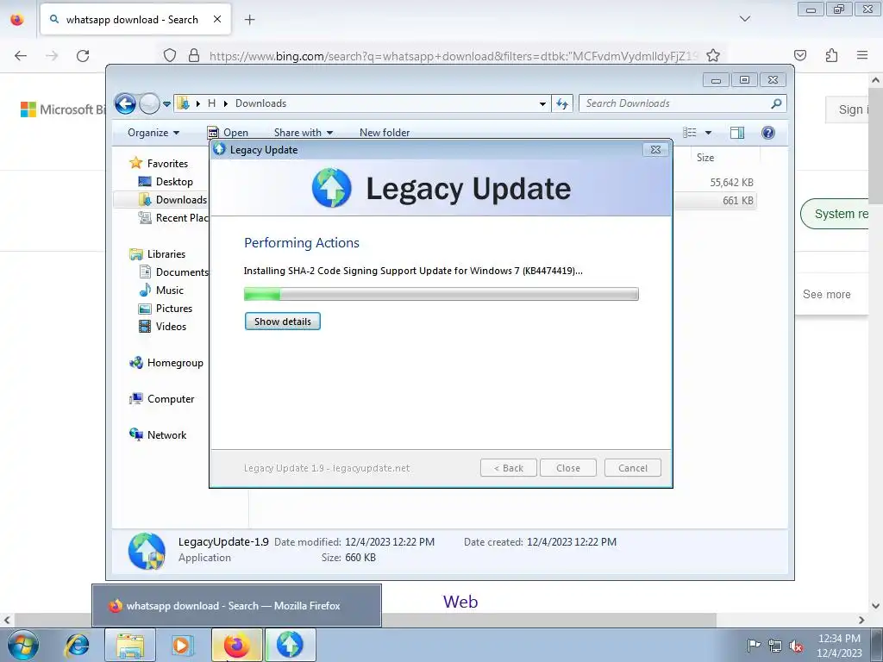Open Explorer recent pages dropdown arrow
The width and height of the screenshot is (883, 662).
point(166,103)
